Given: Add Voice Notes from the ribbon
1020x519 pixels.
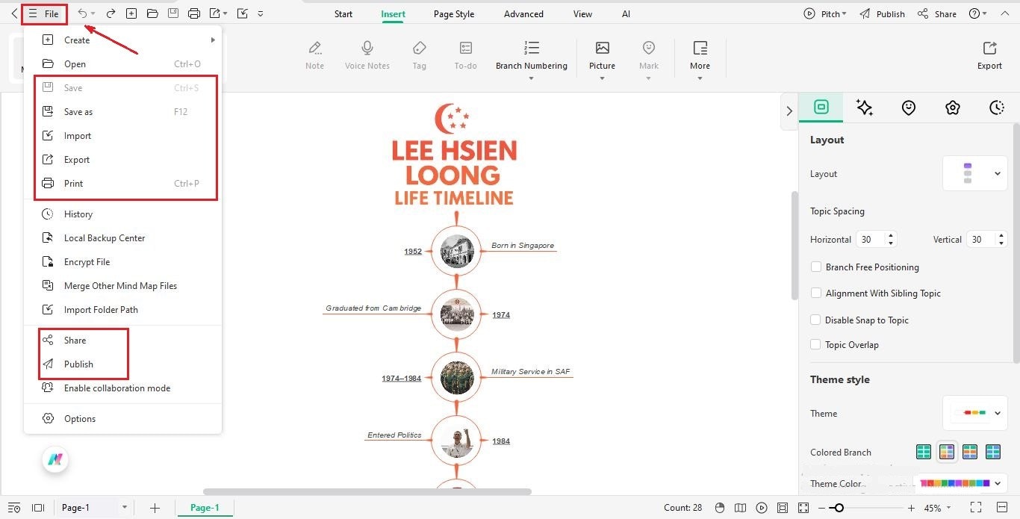Looking at the screenshot, I should coord(367,56).
